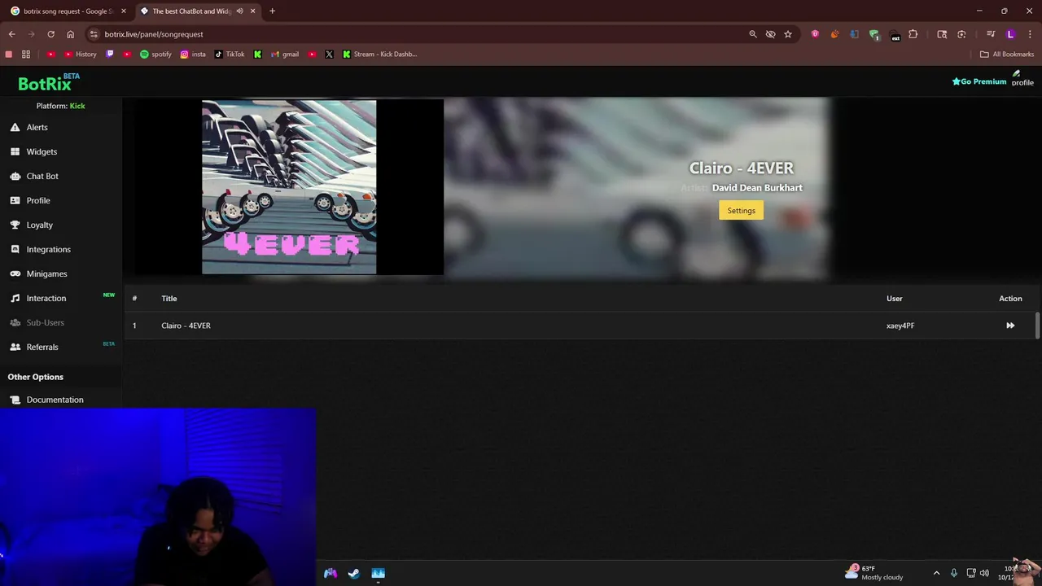Click the Title column header
Viewport: 1042px width, 586px height.
(169, 299)
